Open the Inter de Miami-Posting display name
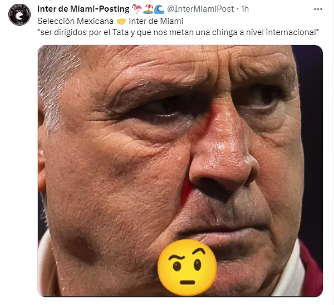The height and width of the screenshot is (305, 334). click(x=83, y=8)
